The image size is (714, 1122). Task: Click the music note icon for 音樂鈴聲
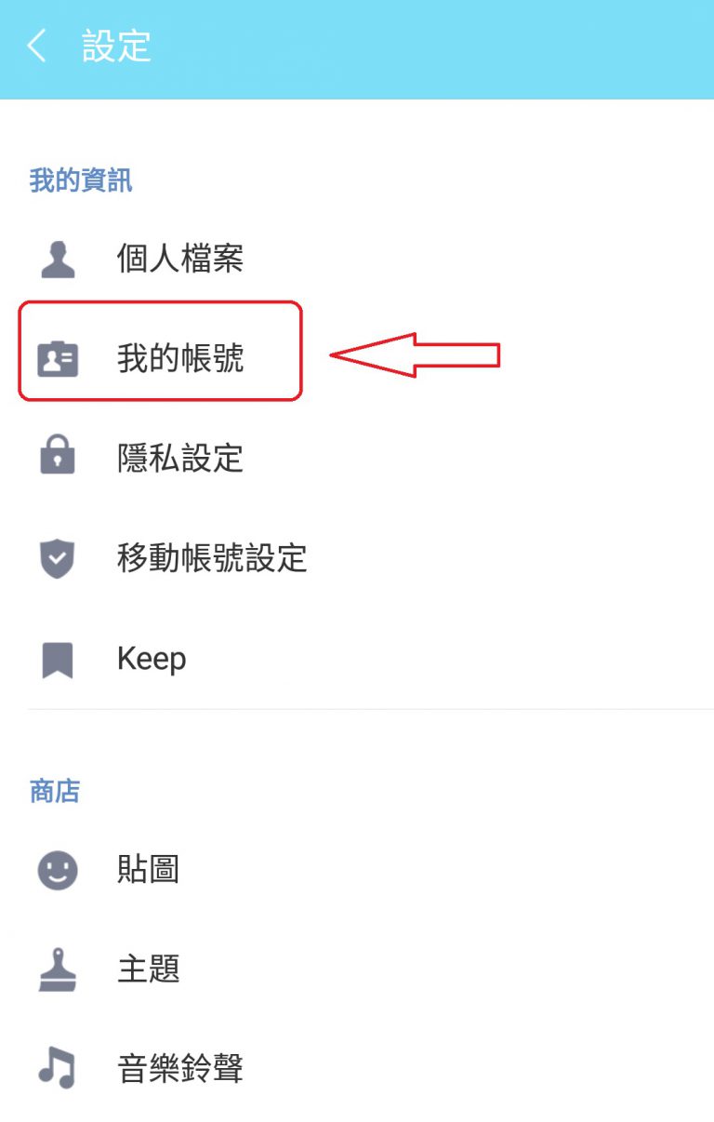[58, 1069]
